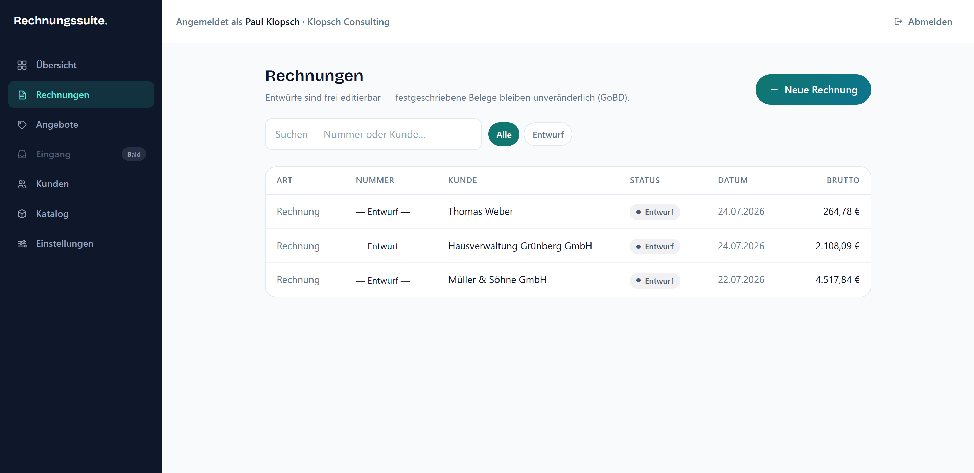Go to Angebote section
This screenshot has height=473, width=974.
click(x=81, y=125)
